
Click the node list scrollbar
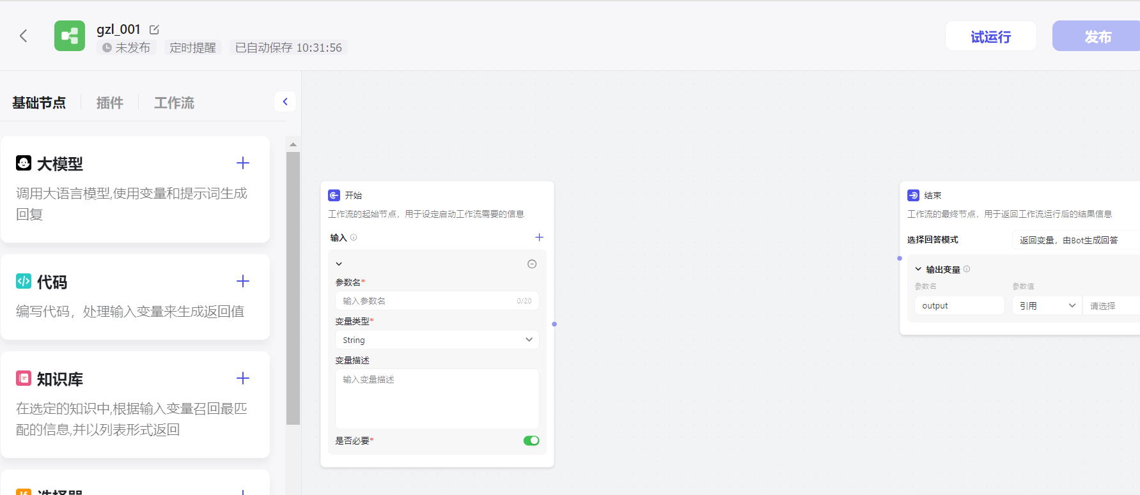(293, 287)
